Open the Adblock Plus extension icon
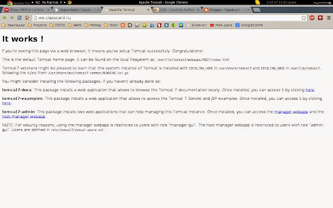The height and width of the screenshot is (208, 333). (x=312, y=18)
